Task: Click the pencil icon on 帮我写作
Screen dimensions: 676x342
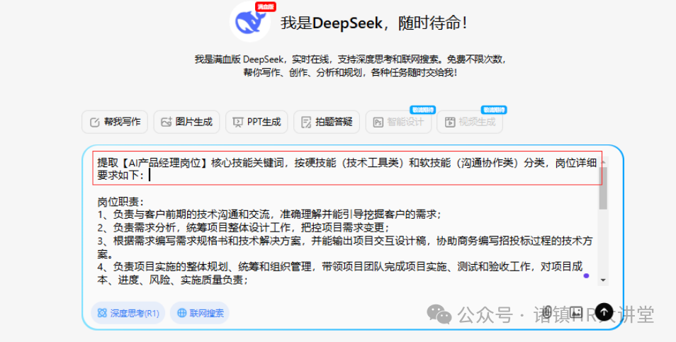Action: [x=94, y=122]
